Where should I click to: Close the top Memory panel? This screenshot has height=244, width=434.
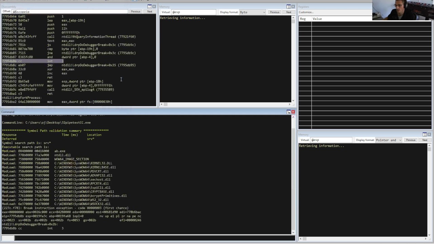[293, 7]
